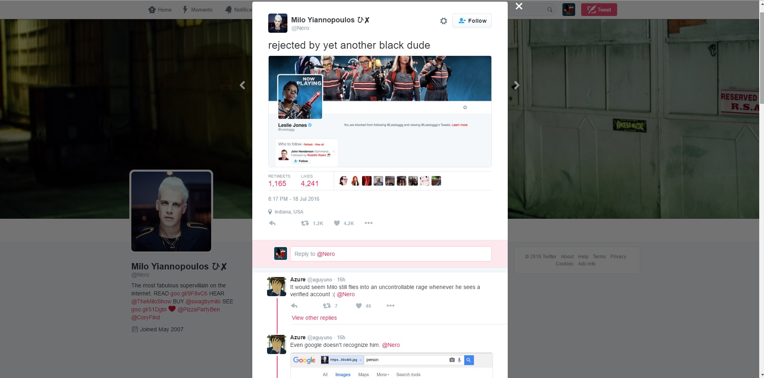Click the Tweet compose button
Screen dimensions: 764x378
click(x=599, y=10)
